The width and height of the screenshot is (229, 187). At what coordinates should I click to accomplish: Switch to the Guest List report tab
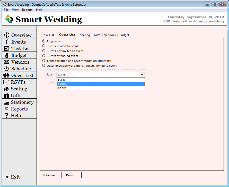tap(67, 35)
